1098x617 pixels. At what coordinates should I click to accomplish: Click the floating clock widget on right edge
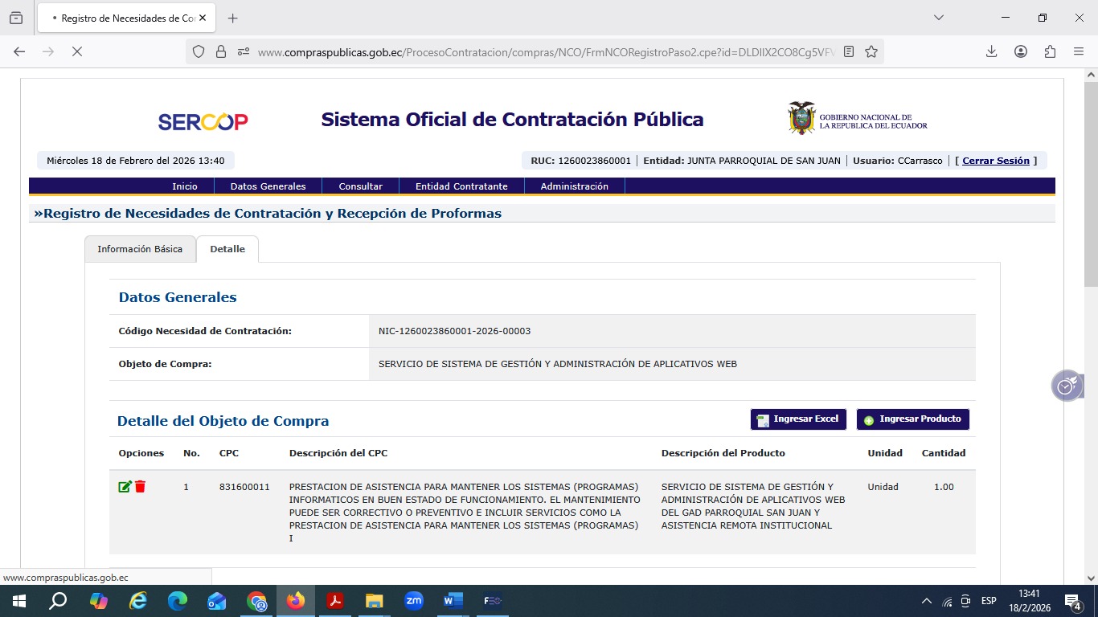tap(1066, 386)
